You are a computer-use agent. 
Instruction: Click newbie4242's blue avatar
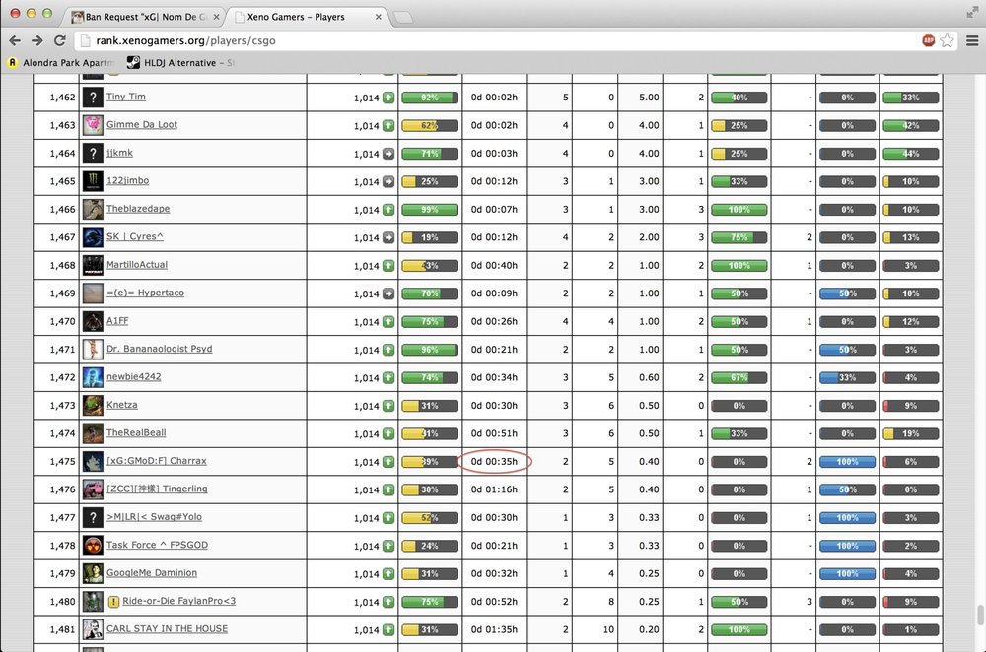click(93, 377)
